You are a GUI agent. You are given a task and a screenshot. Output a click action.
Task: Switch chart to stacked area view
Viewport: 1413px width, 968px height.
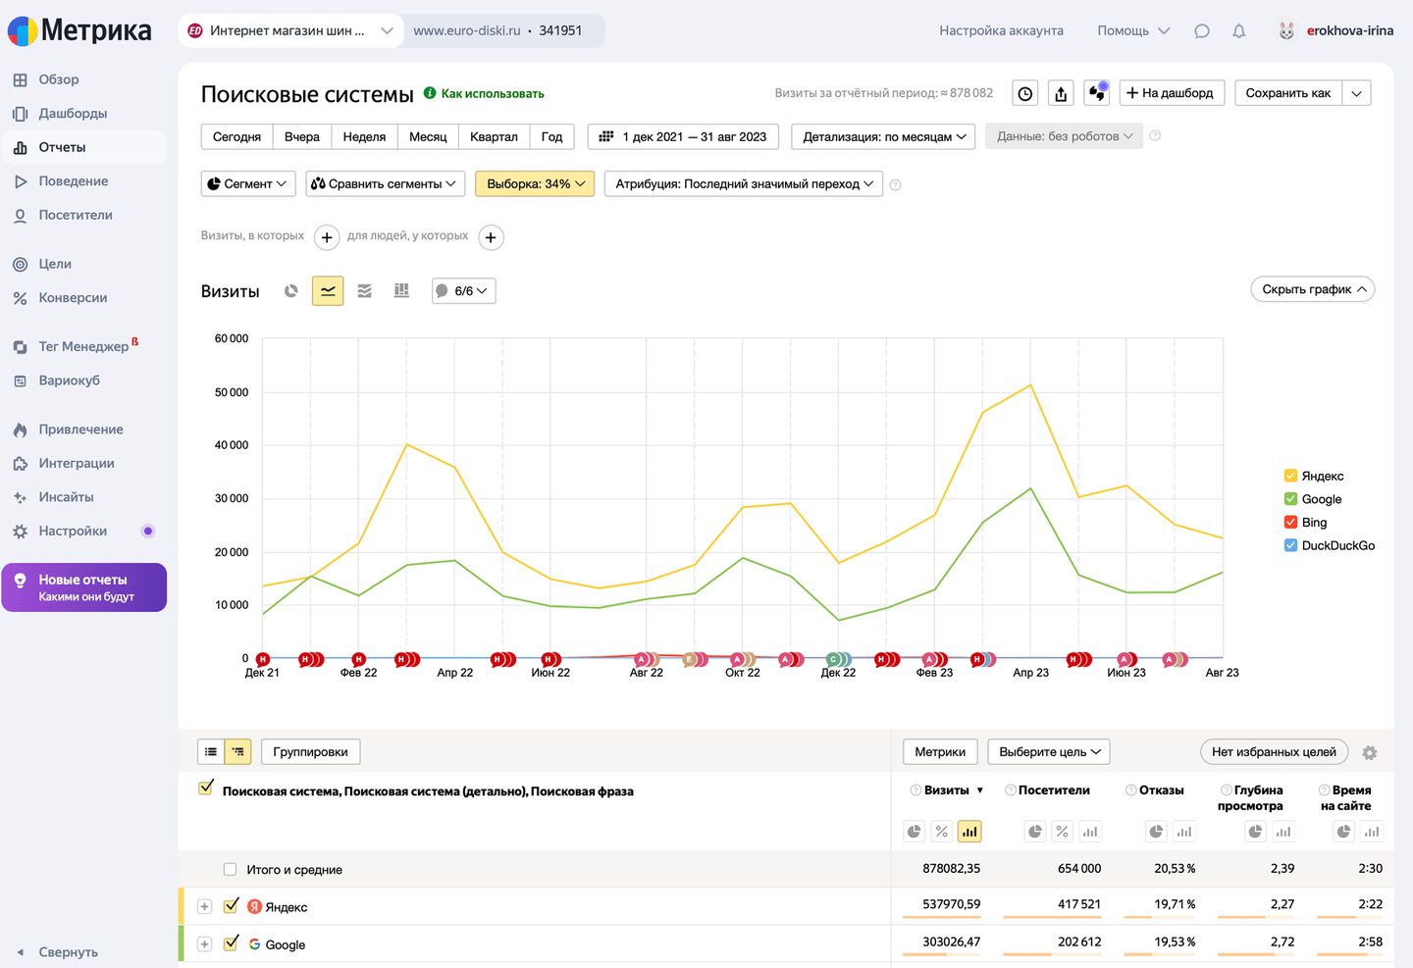pyautogui.click(x=364, y=291)
